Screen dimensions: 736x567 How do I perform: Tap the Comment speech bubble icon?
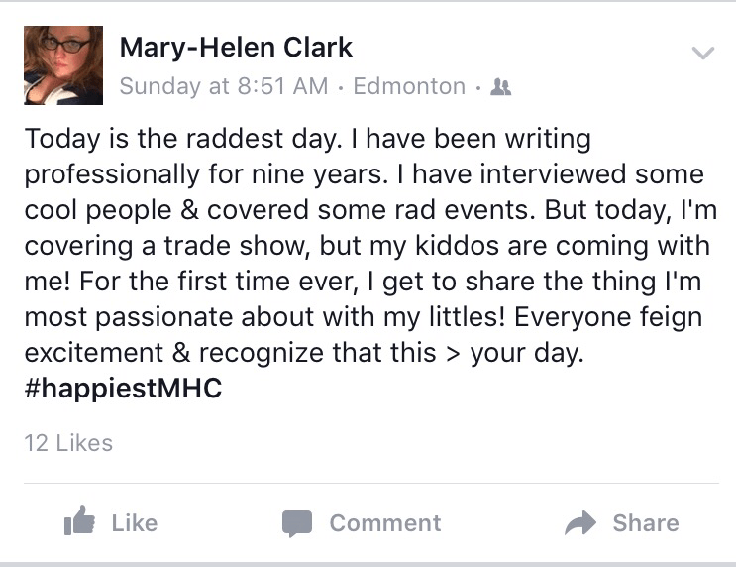coord(296,522)
